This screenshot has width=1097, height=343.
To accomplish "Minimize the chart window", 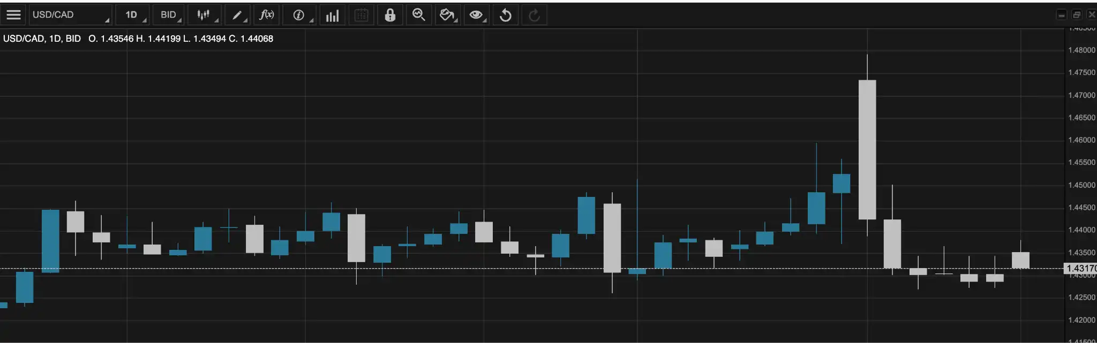I will click(x=1062, y=14).
